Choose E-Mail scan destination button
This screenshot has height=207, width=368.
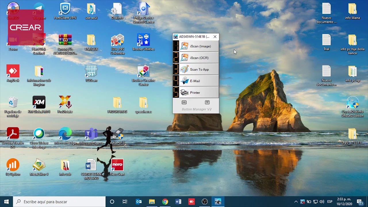tap(199, 81)
